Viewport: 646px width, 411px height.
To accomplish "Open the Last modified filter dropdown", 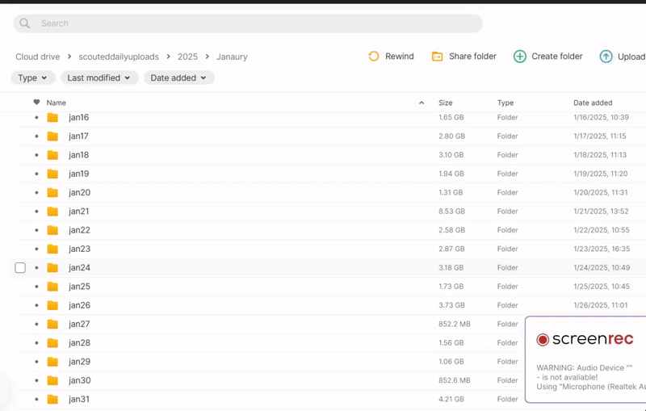I will tap(99, 78).
